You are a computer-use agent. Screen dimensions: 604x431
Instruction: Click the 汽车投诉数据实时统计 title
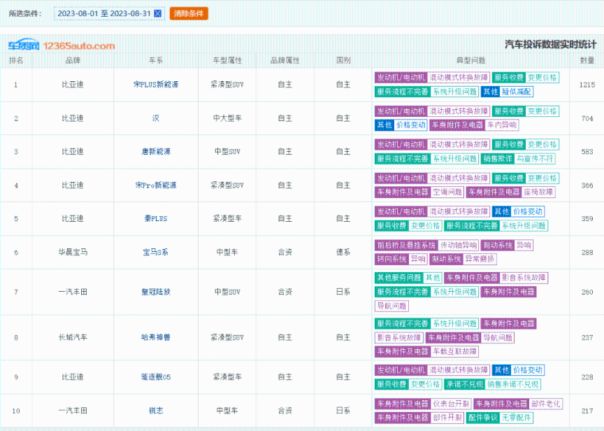click(x=550, y=45)
